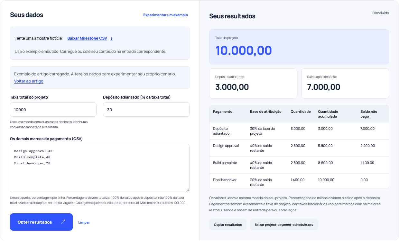This screenshot has width=399, height=241.
Task: Click Baixar project-payment-schedule.csv button
Action: pyautogui.click(x=284, y=225)
